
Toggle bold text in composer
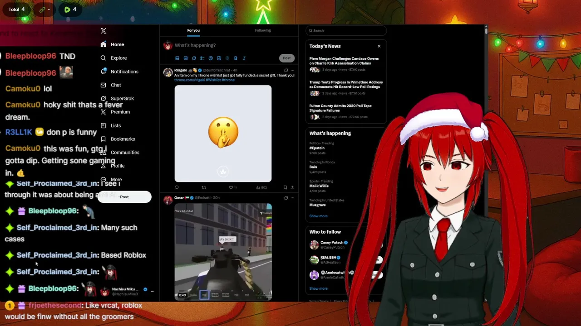(236, 58)
